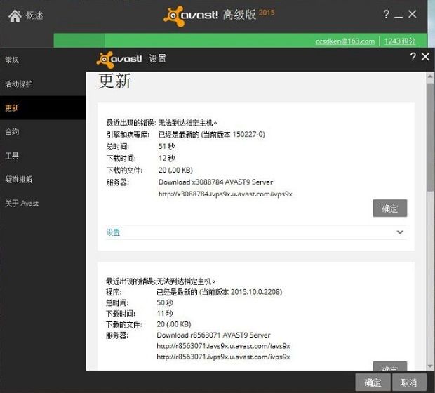Click the avast! logo in settings dialog
Screen dimensions: 435x393
(119, 59)
